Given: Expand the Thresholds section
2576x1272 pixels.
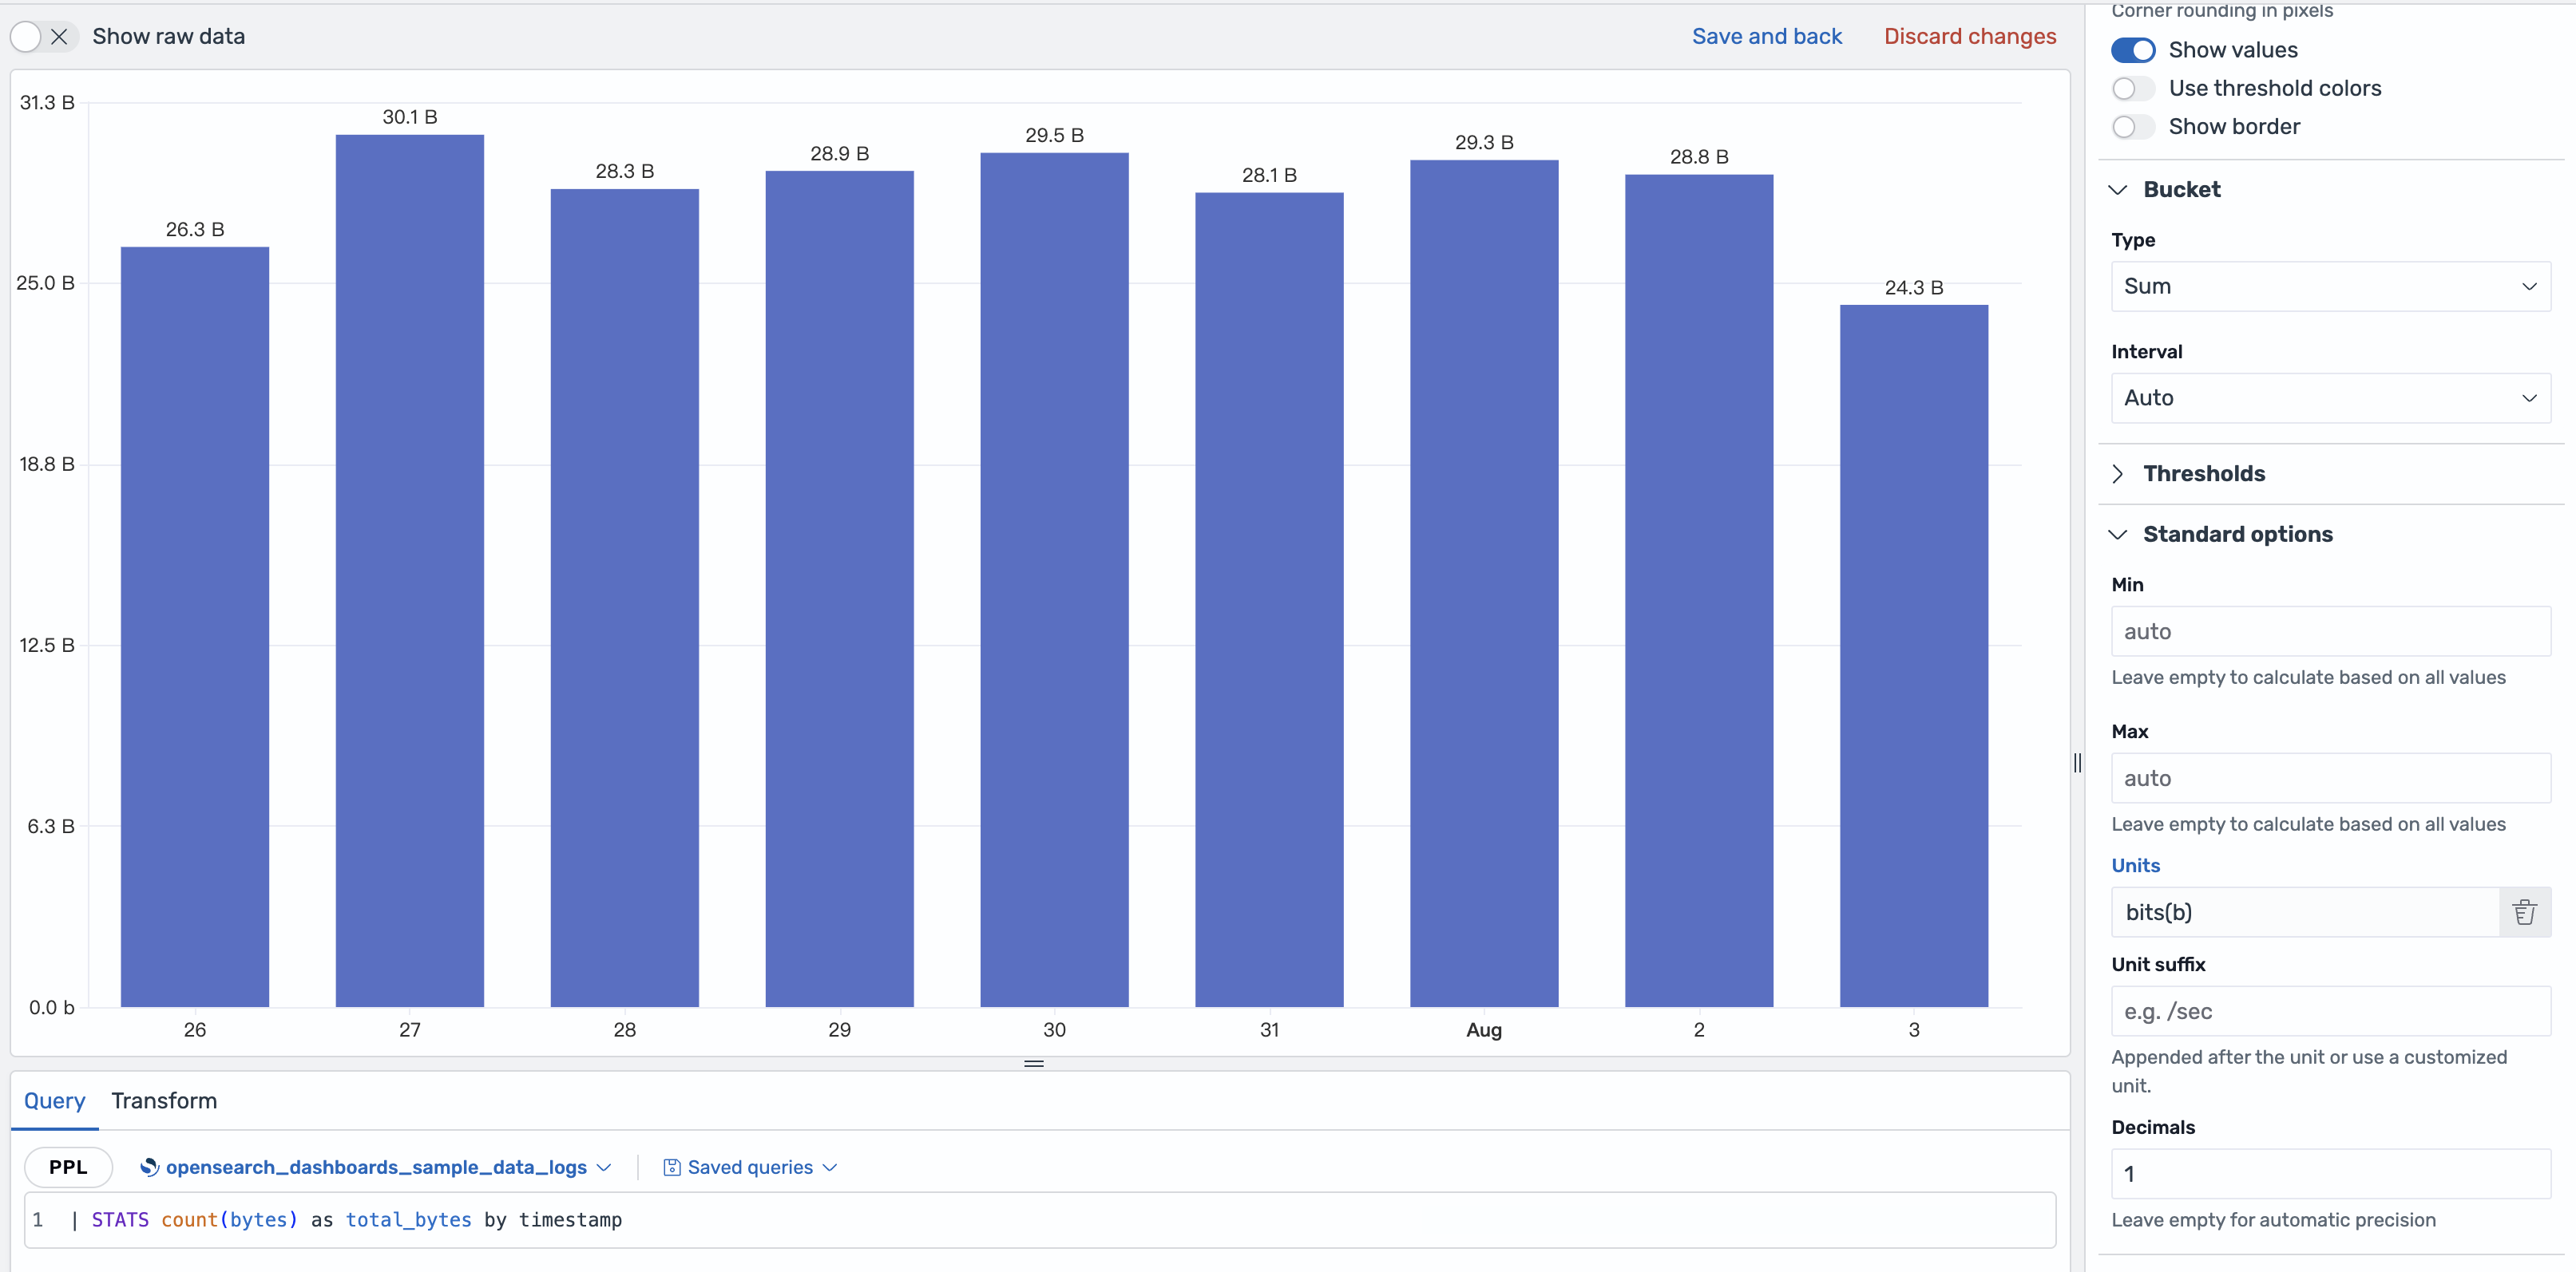Looking at the screenshot, I should [2188, 474].
